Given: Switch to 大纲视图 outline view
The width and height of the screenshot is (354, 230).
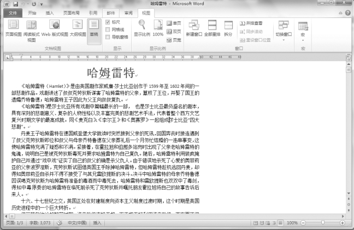Looking at the screenshot, I should click(x=76, y=27).
